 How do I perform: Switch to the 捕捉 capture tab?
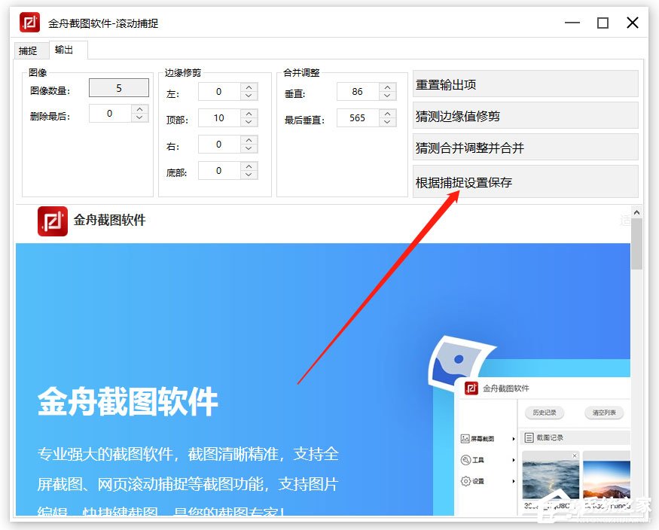pos(29,50)
